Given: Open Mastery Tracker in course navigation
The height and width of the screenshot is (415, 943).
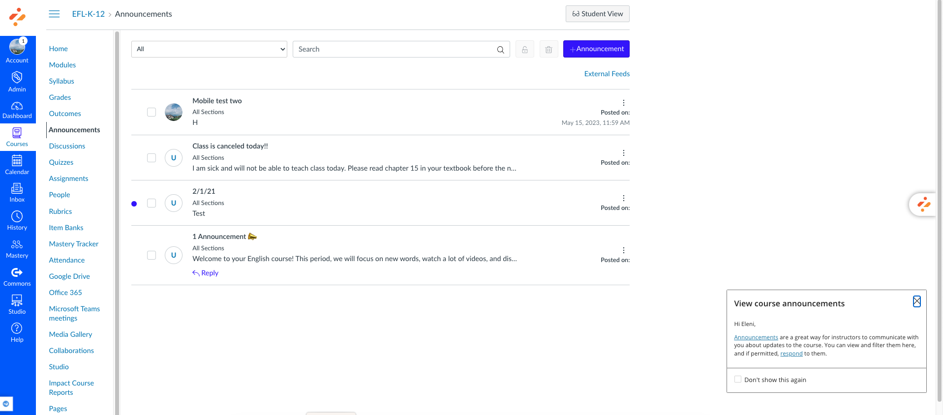Looking at the screenshot, I should click(x=74, y=244).
